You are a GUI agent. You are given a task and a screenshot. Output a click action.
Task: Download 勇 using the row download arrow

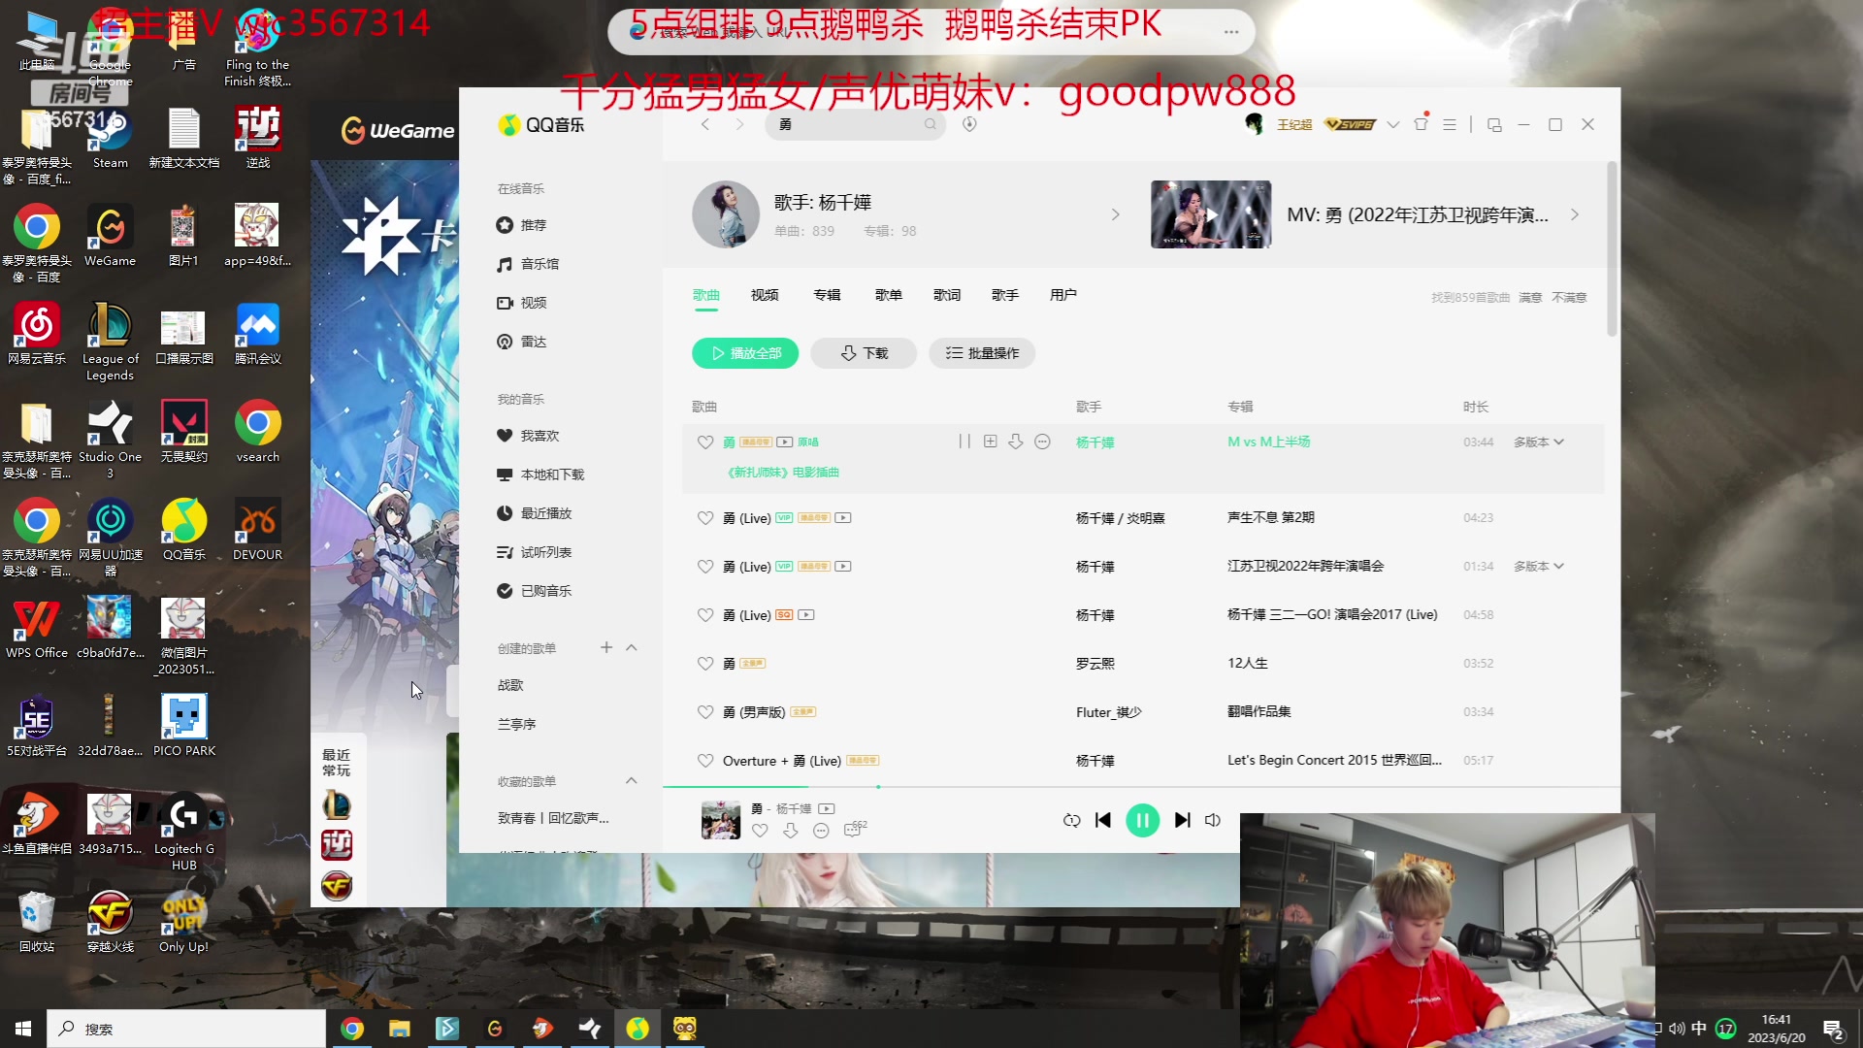click(1015, 442)
